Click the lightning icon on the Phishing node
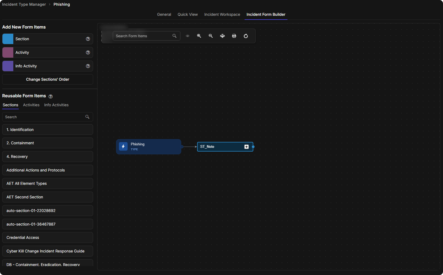The width and height of the screenshot is (443, 275). (x=123, y=146)
